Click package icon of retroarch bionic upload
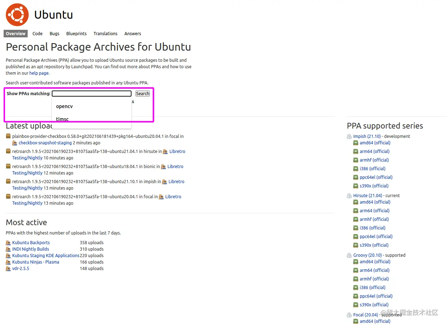 tap(8, 166)
